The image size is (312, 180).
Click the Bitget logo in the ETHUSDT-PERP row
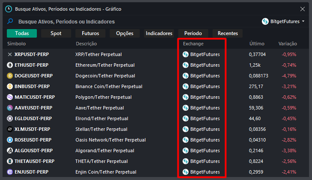pos(186,65)
